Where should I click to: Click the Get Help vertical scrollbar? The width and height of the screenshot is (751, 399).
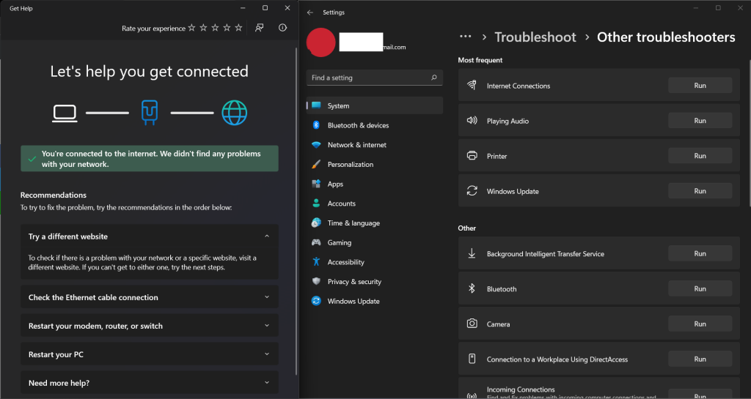pos(296,210)
